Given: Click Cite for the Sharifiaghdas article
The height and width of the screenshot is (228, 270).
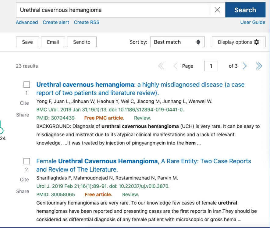Looking at the screenshot, I should 24,180.
